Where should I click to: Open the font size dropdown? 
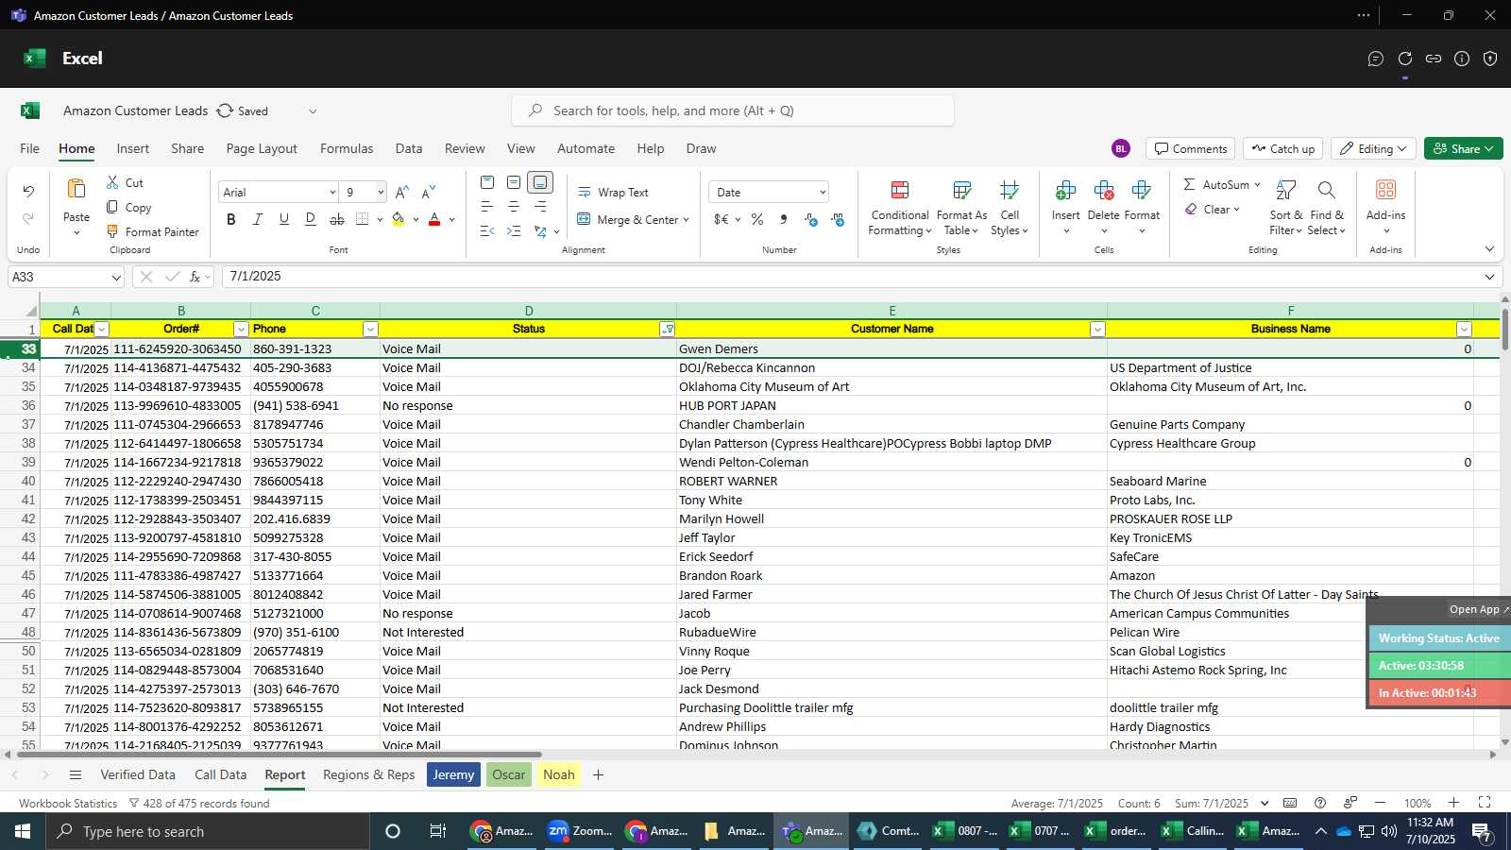[x=381, y=192]
